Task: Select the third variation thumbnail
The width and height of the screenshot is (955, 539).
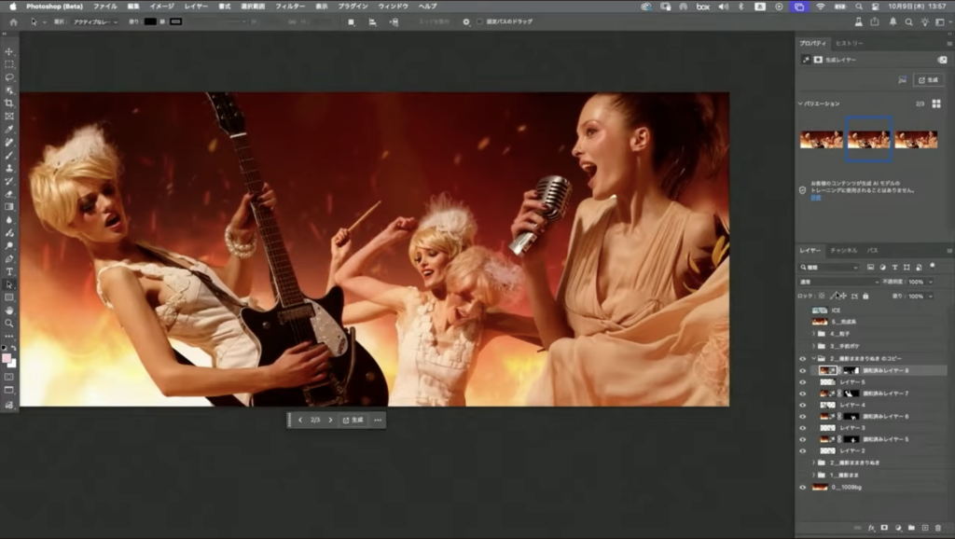Action: point(916,139)
